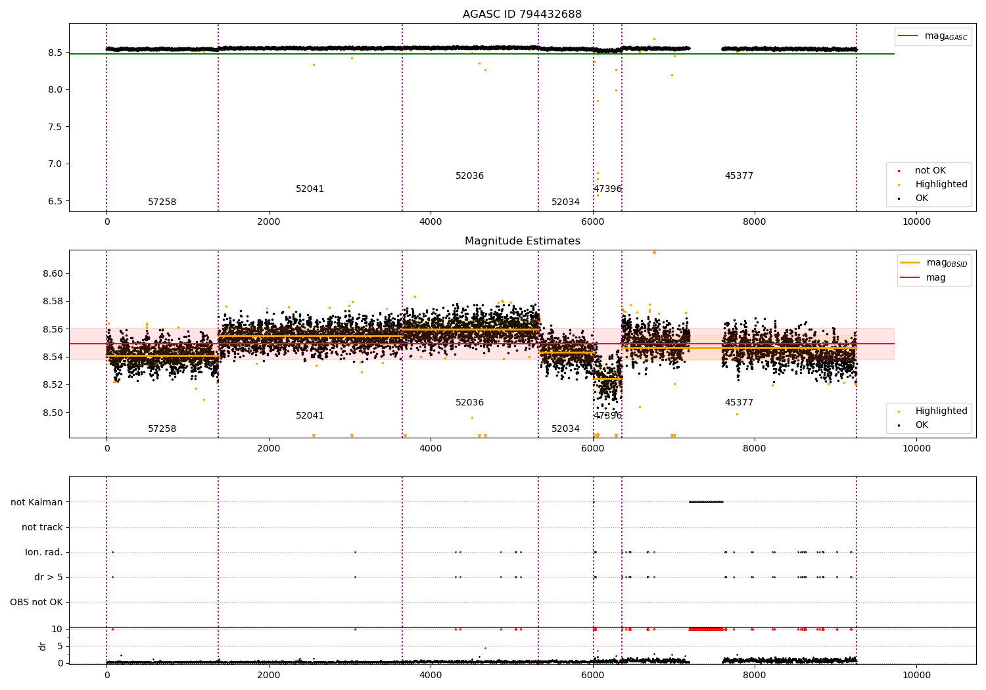Click x-axis tick 2000 in top panel
The width and height of the screenshot is (986, 690).
click(x=269, y=222)
